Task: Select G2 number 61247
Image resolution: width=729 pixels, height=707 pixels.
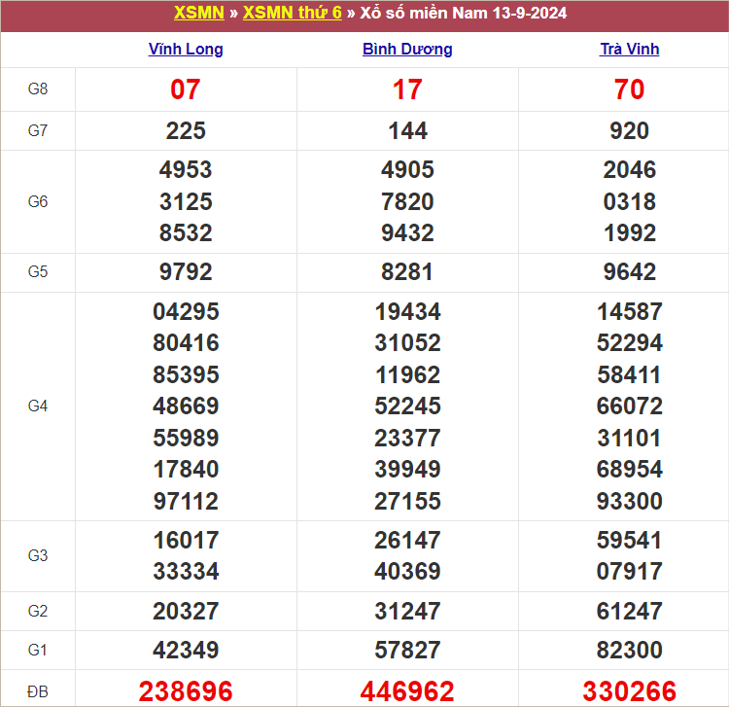Action: (629, 611)
